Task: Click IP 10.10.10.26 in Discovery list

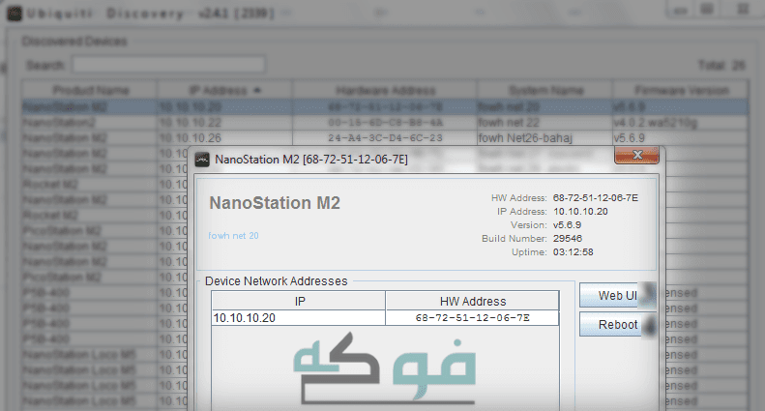Action: coord(191,138)
